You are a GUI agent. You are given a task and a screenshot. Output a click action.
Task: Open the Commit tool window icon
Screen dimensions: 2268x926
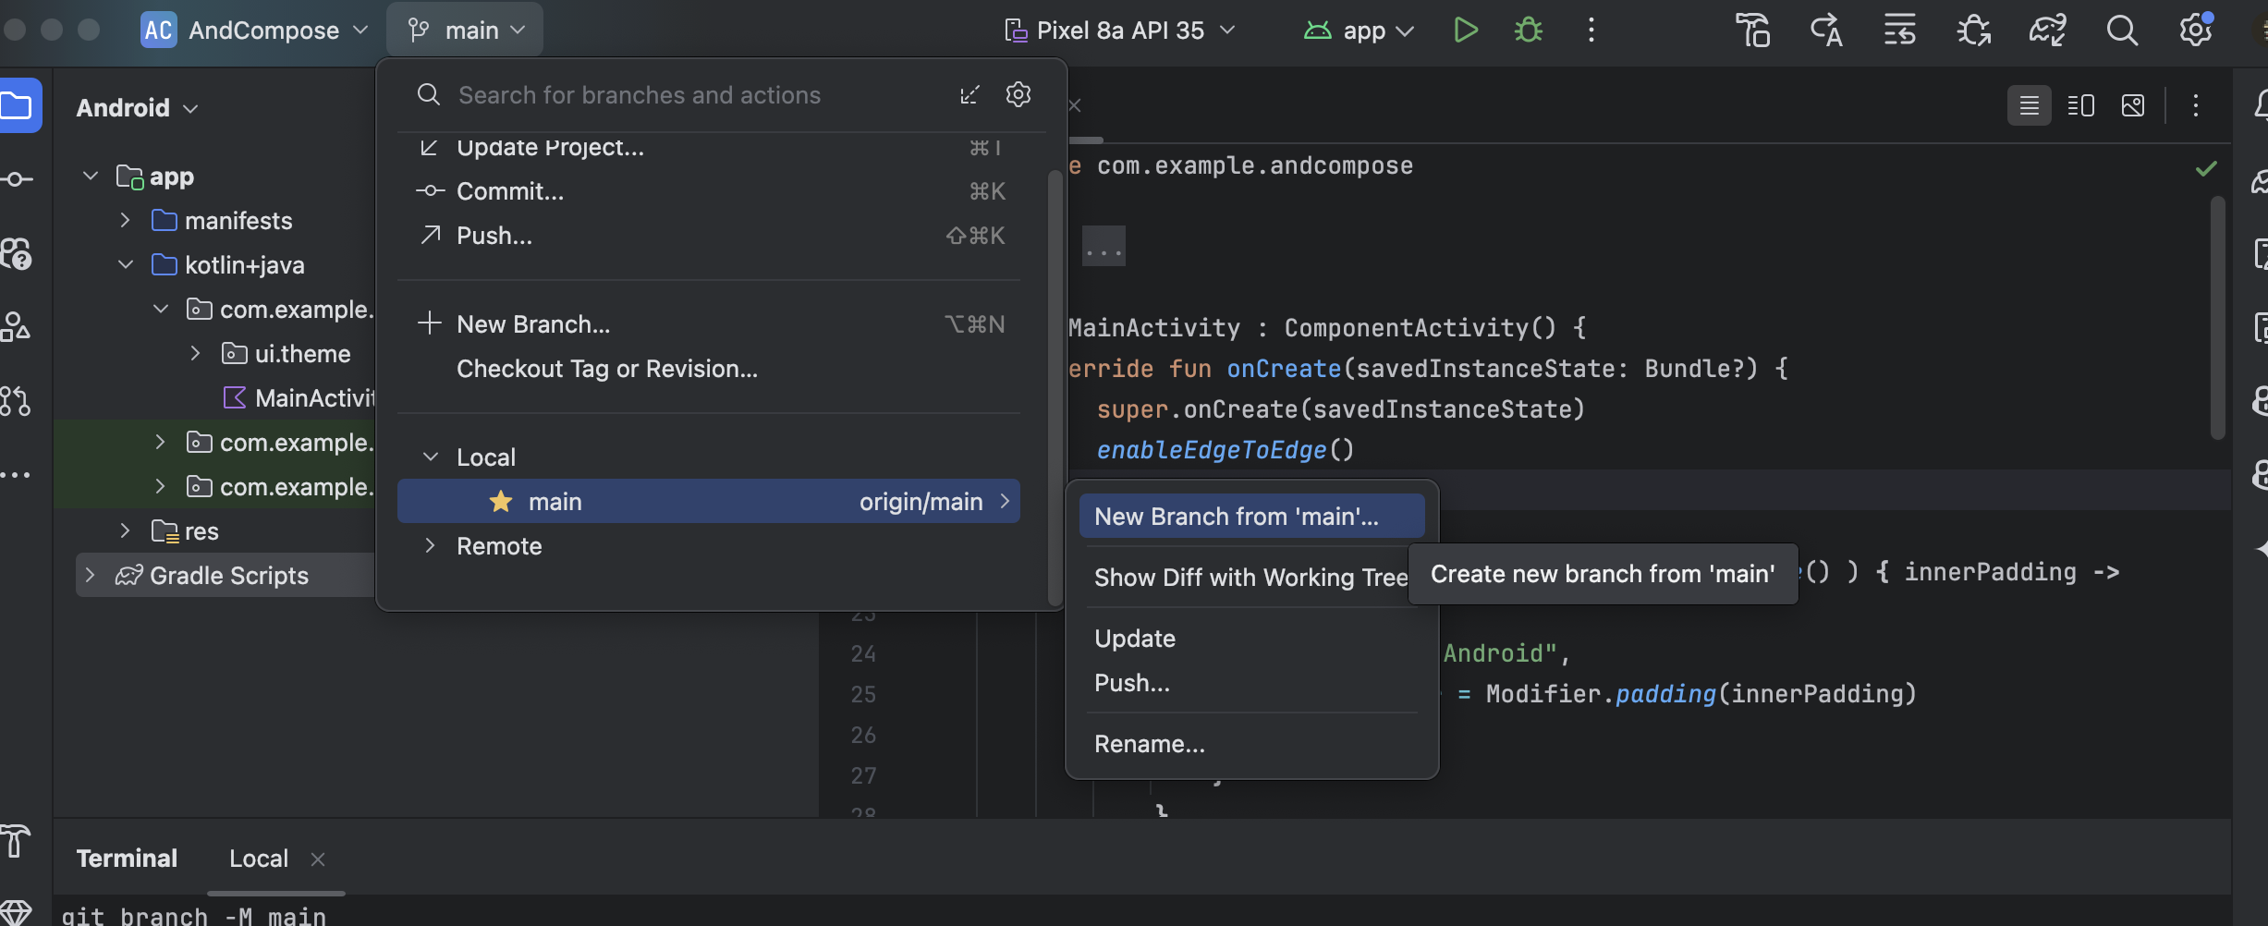point(17,179)
